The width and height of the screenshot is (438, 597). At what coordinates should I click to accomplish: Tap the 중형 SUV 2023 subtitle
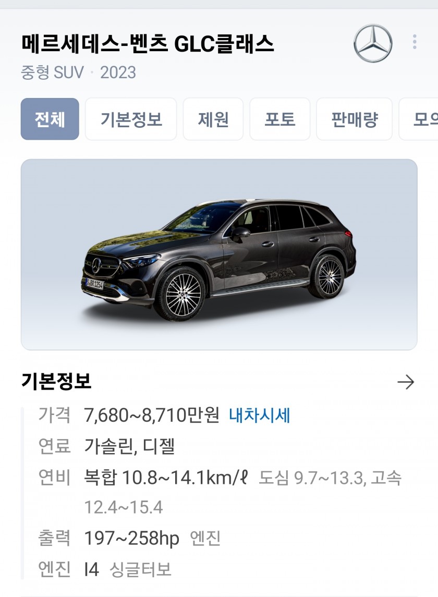click(78, 72)
